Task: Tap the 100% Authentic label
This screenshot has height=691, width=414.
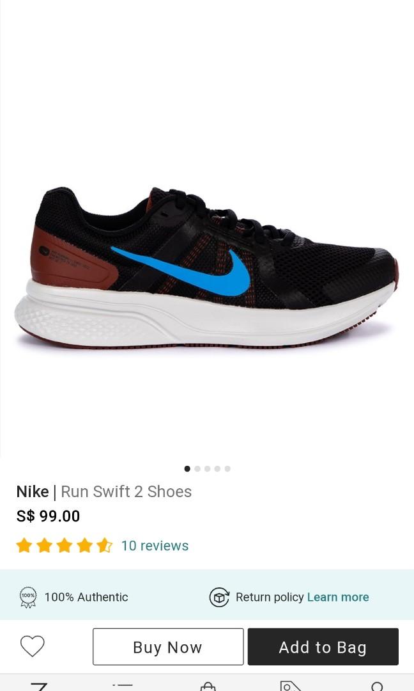Action: pos(86,597)
